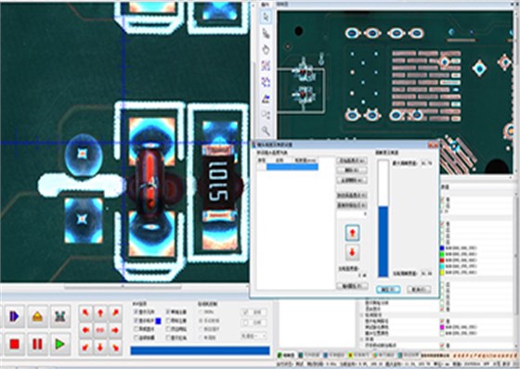Click the highlighted confirm button in dialog
The width and height of the screenshot is (520, 369).
pos(388,289)
